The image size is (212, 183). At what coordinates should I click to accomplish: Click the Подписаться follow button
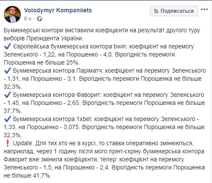(x=174, y=11)
